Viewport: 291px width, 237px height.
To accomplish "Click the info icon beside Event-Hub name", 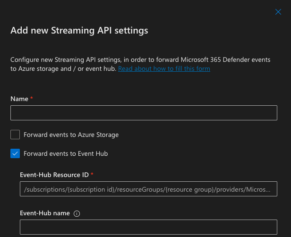I will 77,213.
